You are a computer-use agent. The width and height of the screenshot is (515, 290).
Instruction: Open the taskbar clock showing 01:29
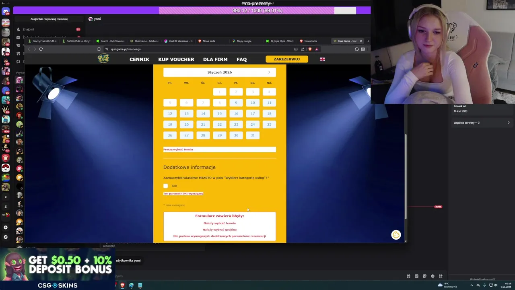(506, 285)
